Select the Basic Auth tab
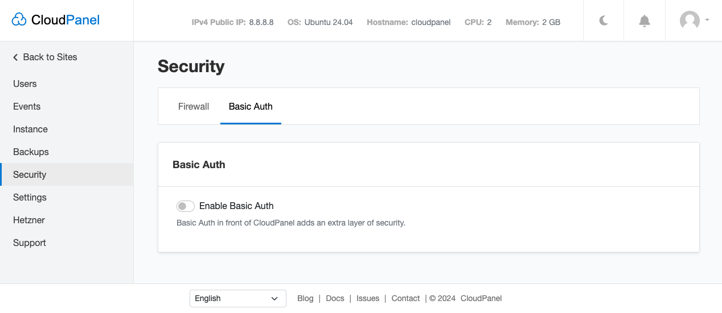 tap(251, 107)
